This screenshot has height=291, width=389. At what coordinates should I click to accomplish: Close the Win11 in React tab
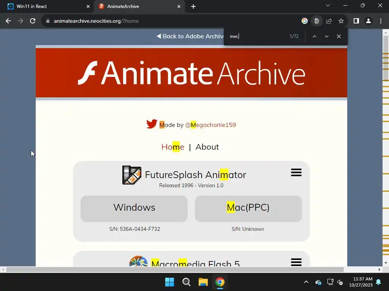(88, 6)
